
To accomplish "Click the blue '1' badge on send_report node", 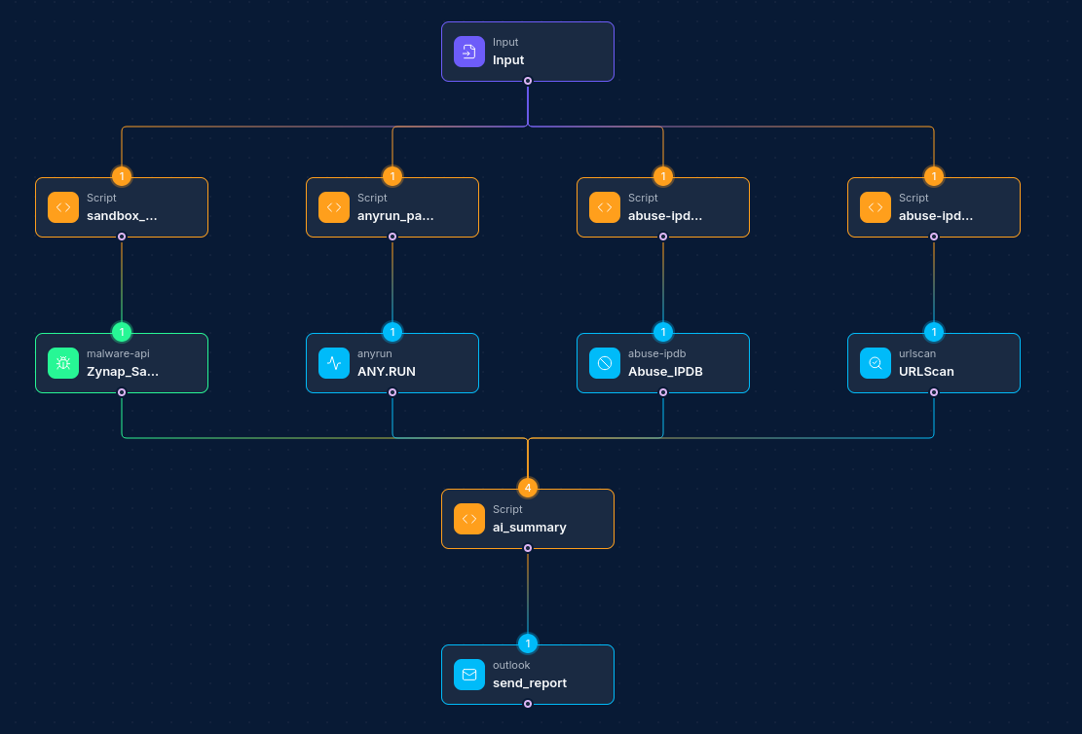I will tap(528, 643).
